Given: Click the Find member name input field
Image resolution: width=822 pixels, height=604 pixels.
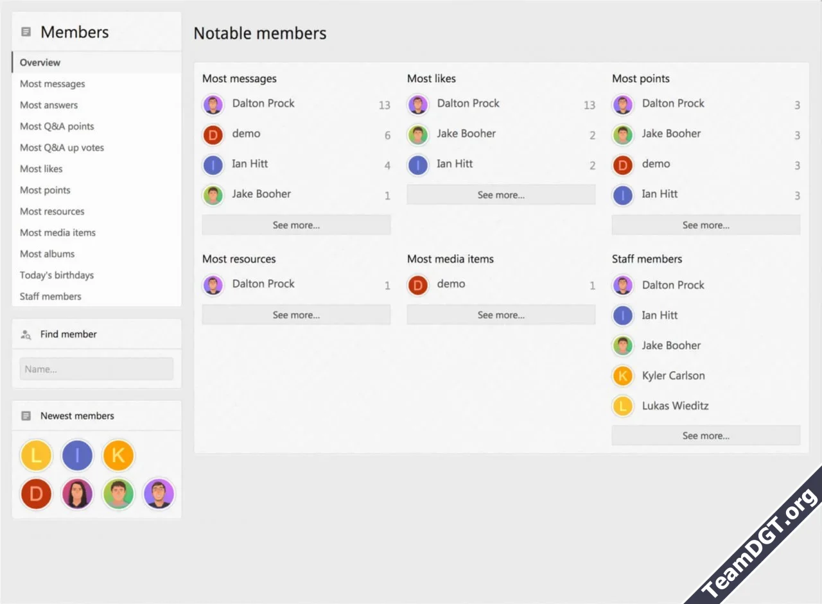Looking at the screenshot, I should tap(96, 369).
